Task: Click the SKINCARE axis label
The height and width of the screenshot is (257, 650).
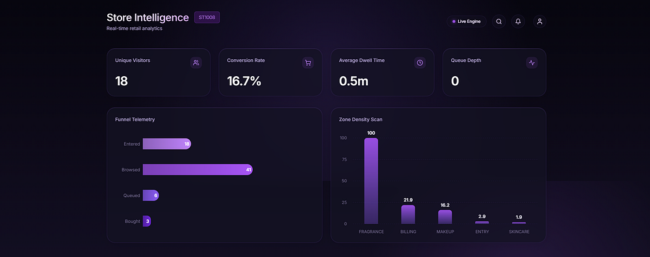Action: pyautogui.click(x=519, y=232)
